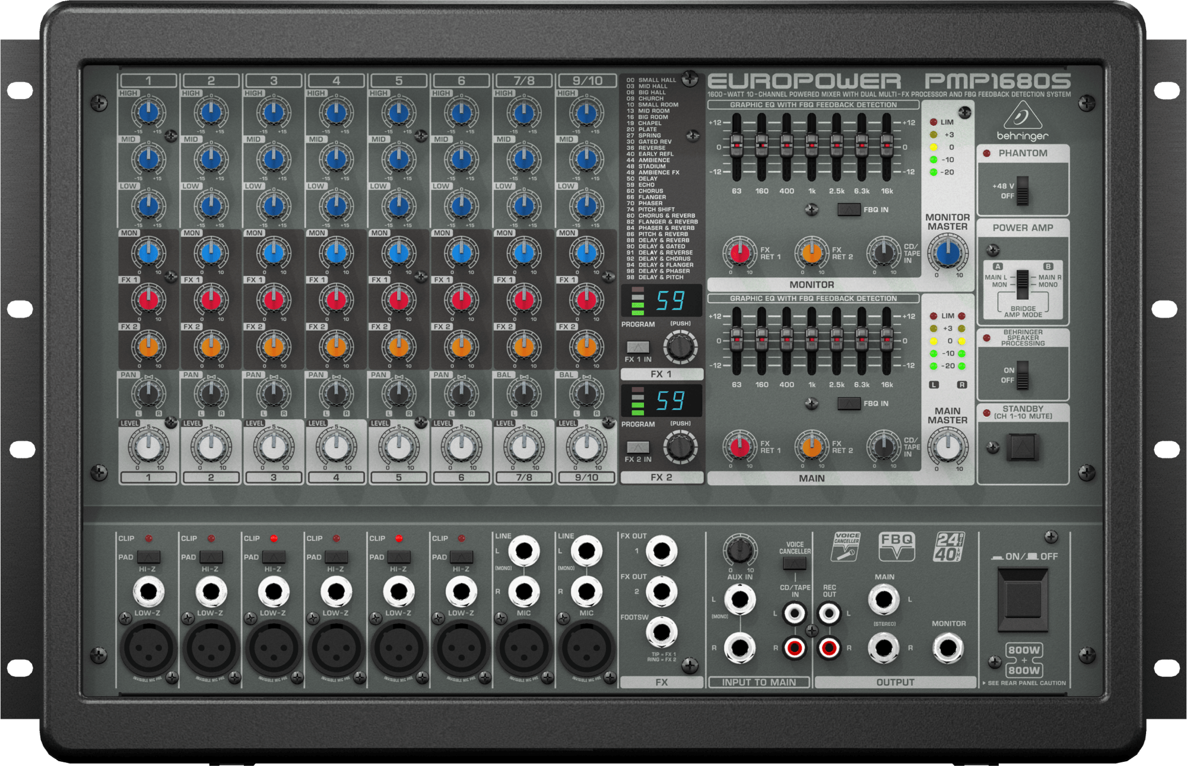
Task: Click the MAIN MASTER knob
Action: pos(948,447)
